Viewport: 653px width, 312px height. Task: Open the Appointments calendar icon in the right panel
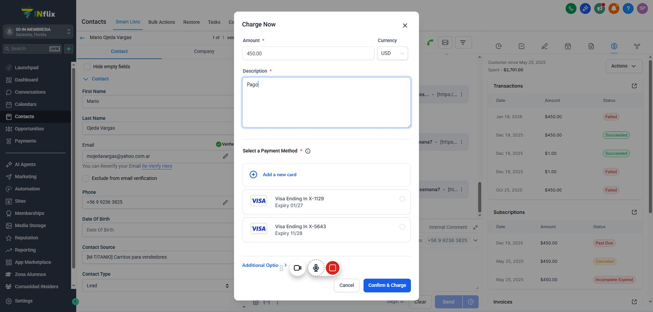568,46
